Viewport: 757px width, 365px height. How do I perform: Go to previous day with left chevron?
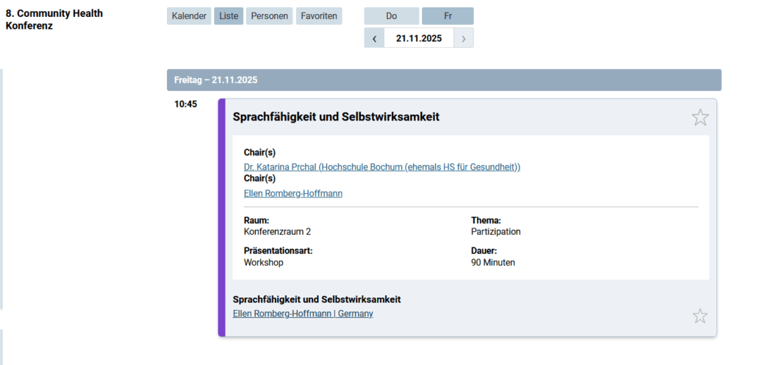374,39
